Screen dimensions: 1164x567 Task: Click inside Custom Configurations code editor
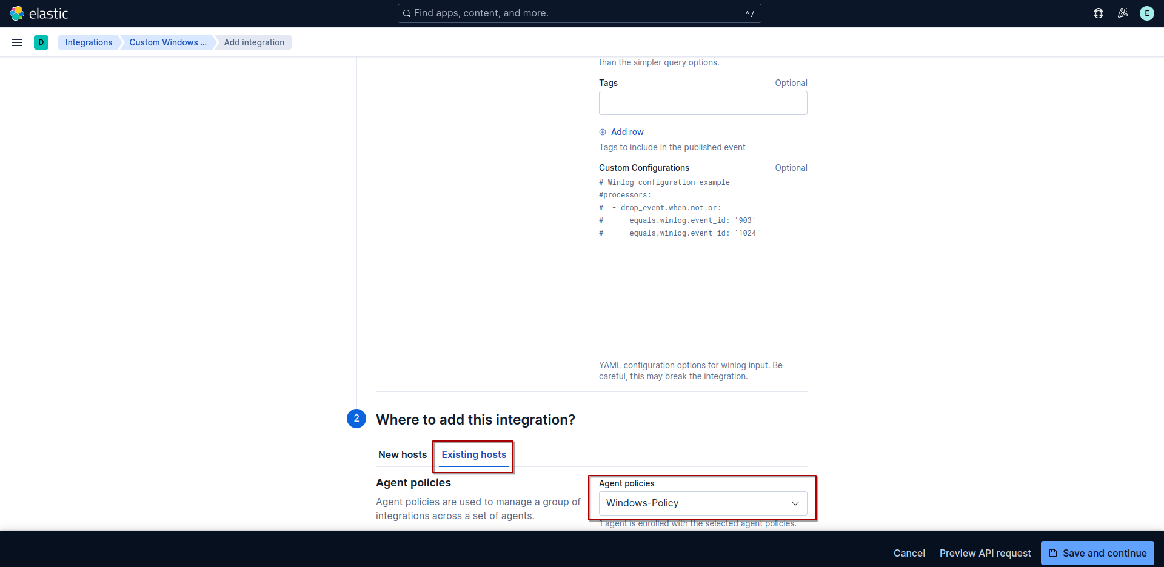pos(703,265)
